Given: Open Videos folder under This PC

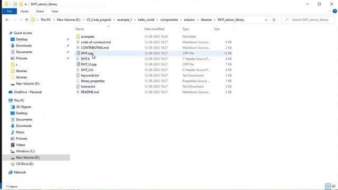Looking at the screenshot, I should [x=21, y=145].
